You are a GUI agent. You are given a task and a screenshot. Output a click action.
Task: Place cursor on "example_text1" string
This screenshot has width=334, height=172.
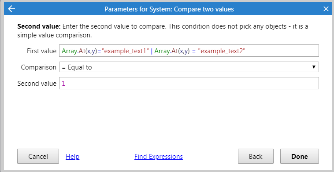tap(126, 51)
